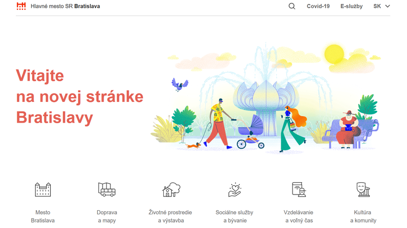Image resolution: width=407 pixels, height=228 pixels.
Task: Go to E-služby in header
Action: [351, 6]
